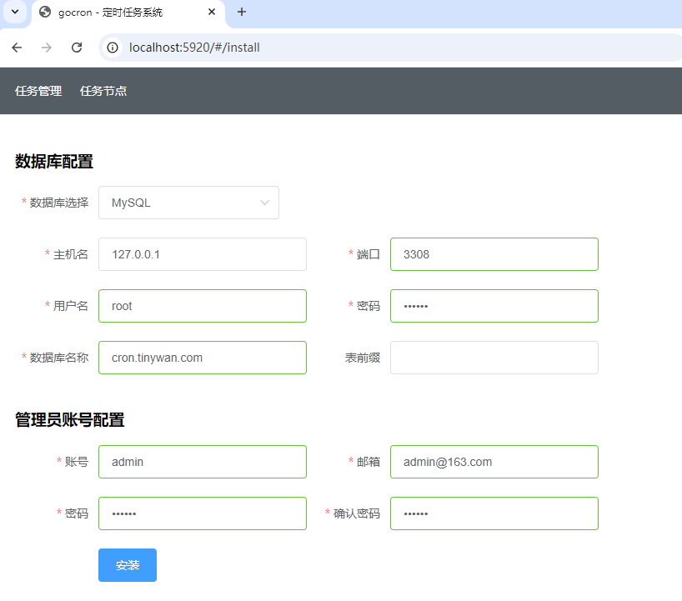This screenshot has height=601, width=682.
Task: Click the 用户名 field containing root
Action: click(203, 306)
